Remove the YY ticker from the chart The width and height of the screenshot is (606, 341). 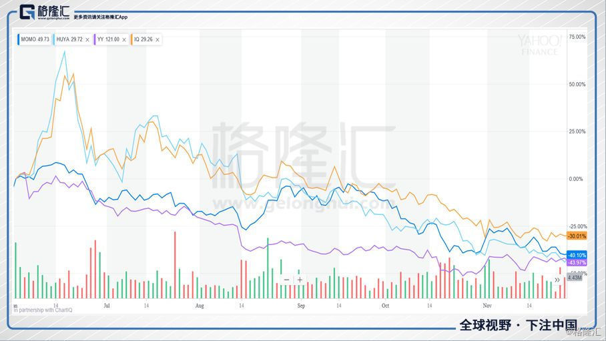point(124,40)
